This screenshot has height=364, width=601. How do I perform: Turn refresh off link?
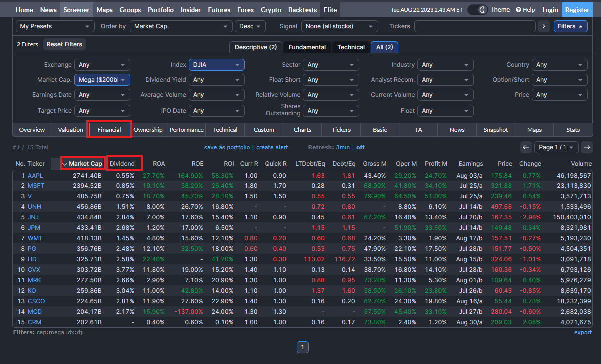(x=360, y=147)
